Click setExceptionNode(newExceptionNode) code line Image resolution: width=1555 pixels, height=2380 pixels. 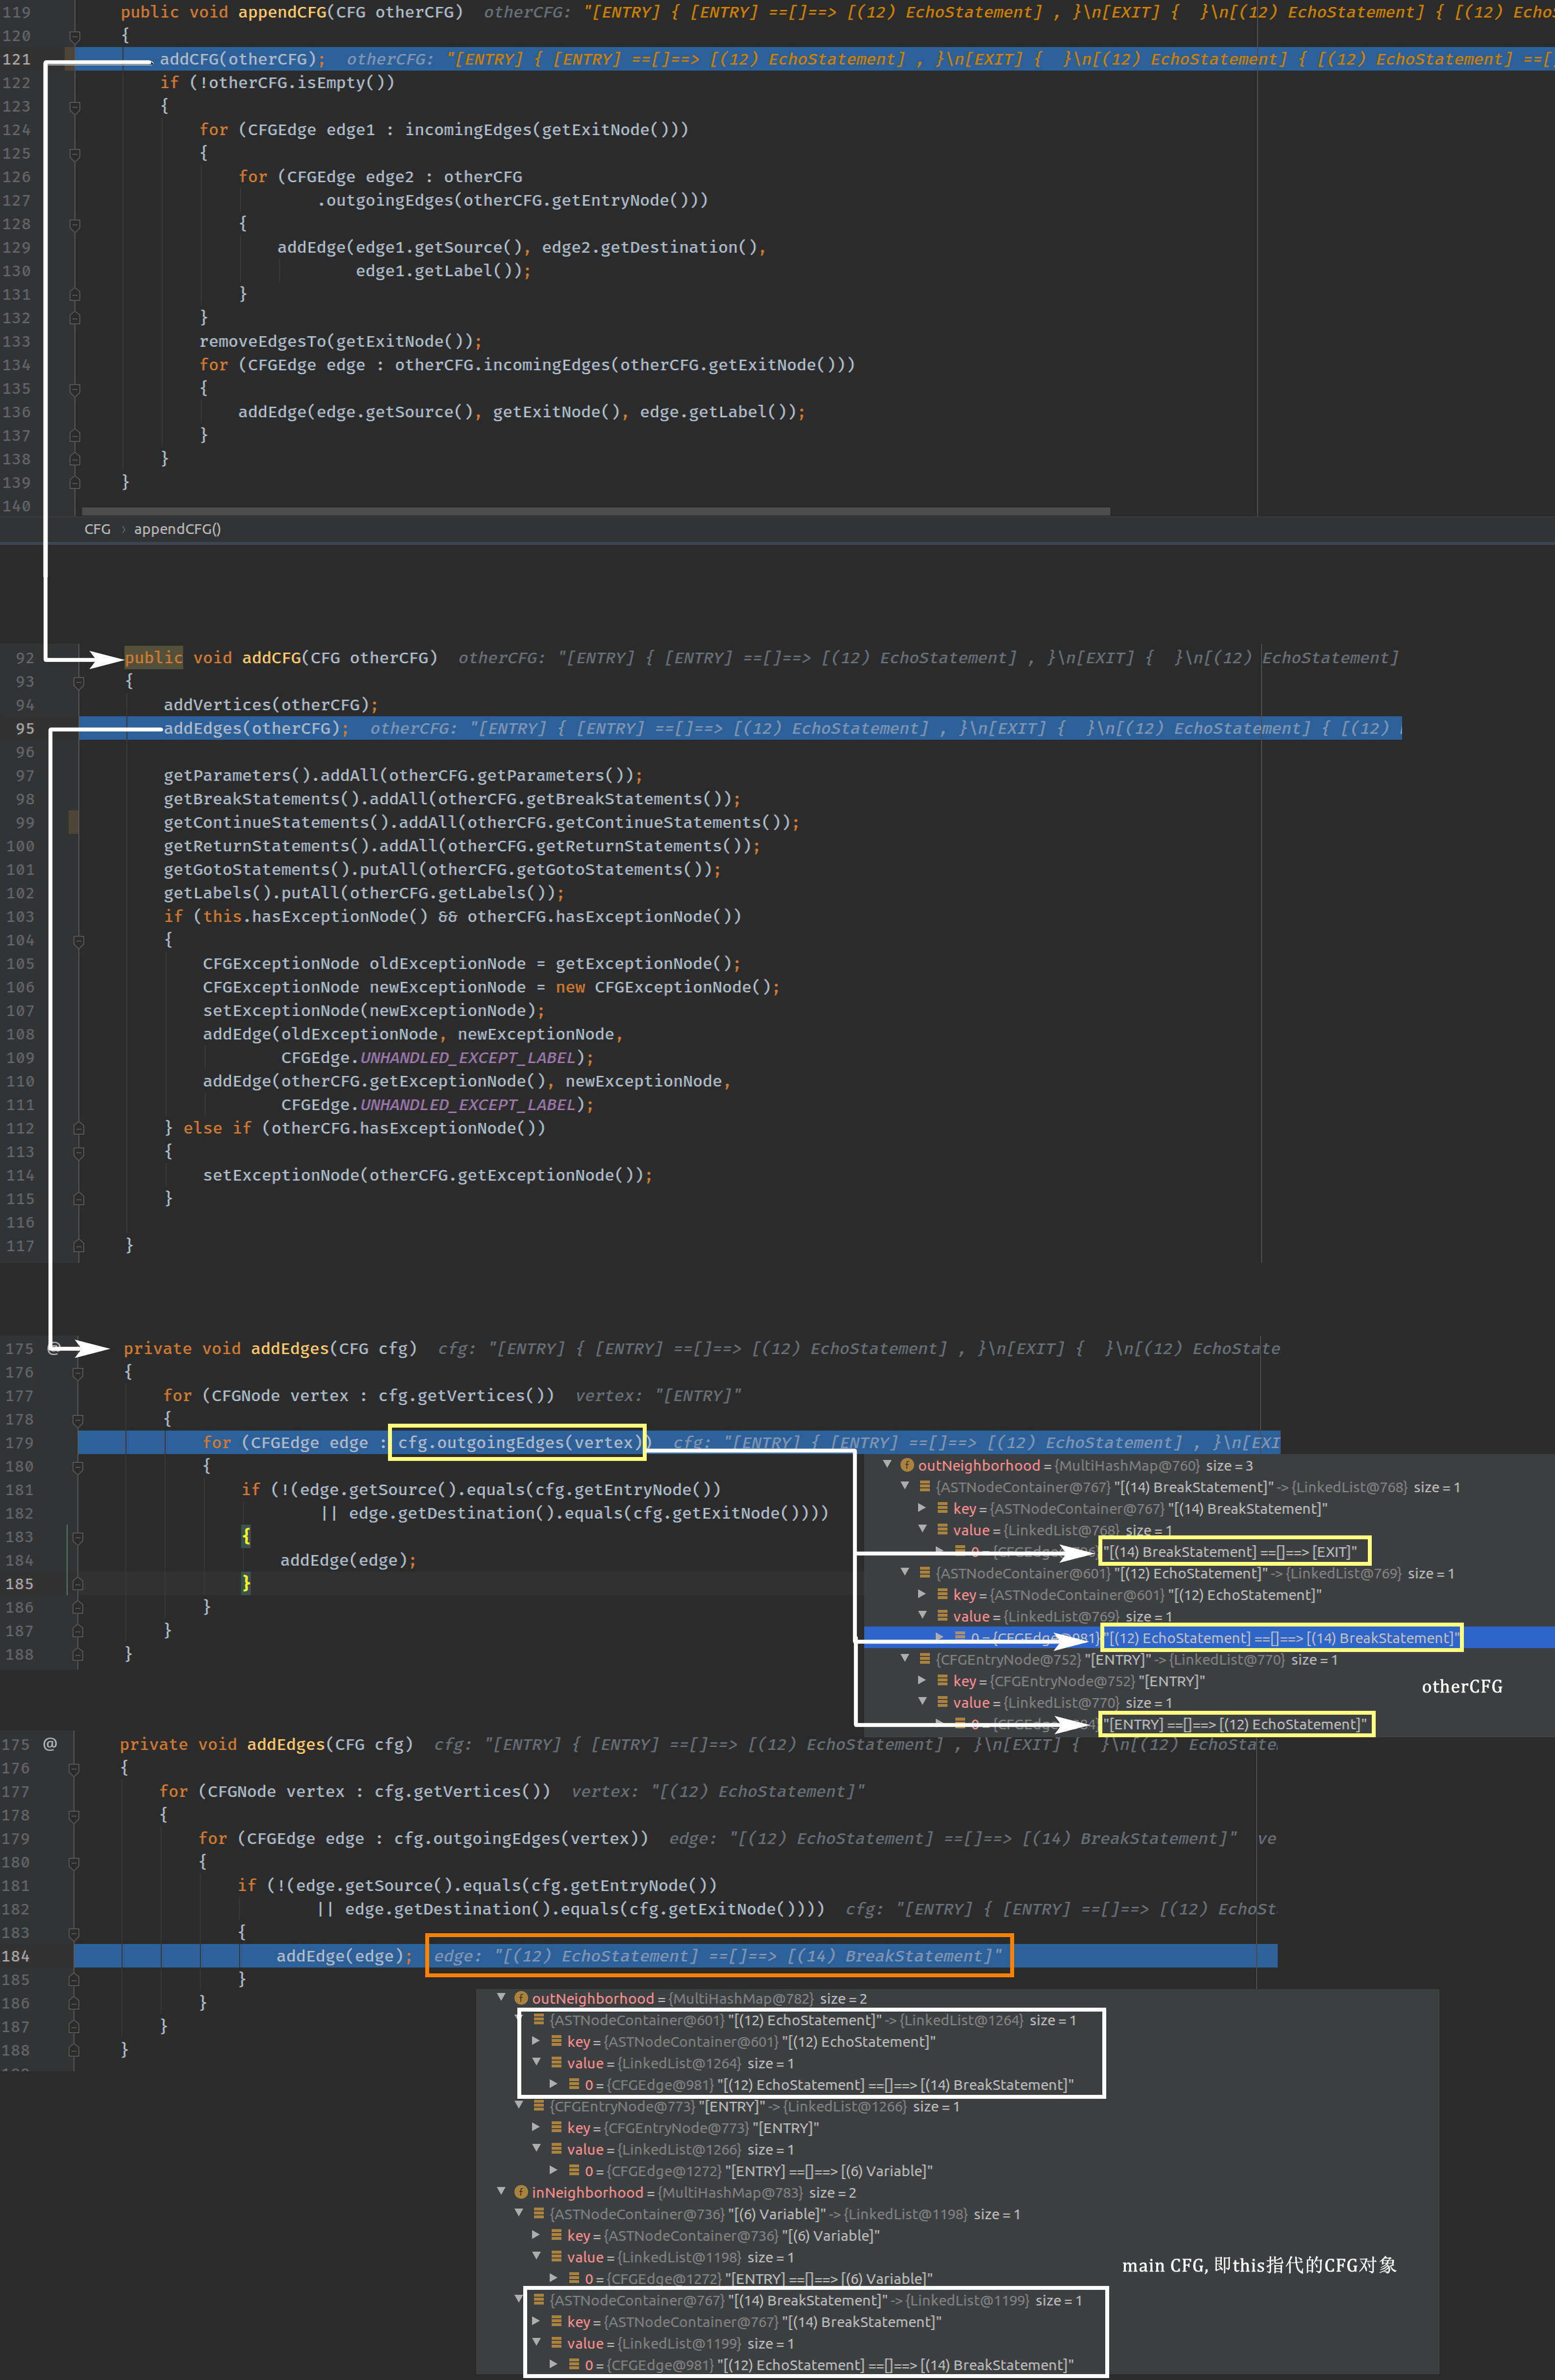click(x=374, y=1010)
